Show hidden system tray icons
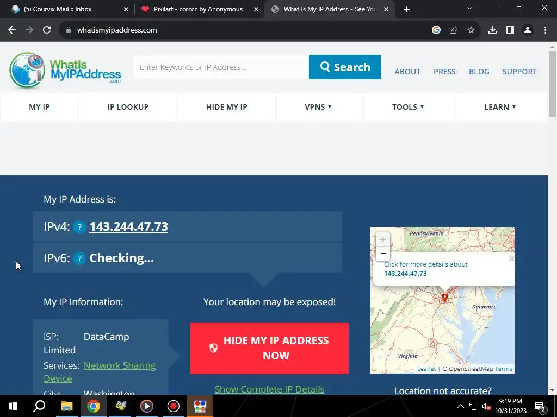Screen dimensions: 557x417 [460, 406]
